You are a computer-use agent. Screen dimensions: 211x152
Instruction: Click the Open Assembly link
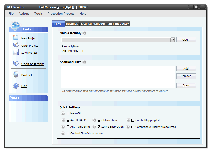coord(32,64)
